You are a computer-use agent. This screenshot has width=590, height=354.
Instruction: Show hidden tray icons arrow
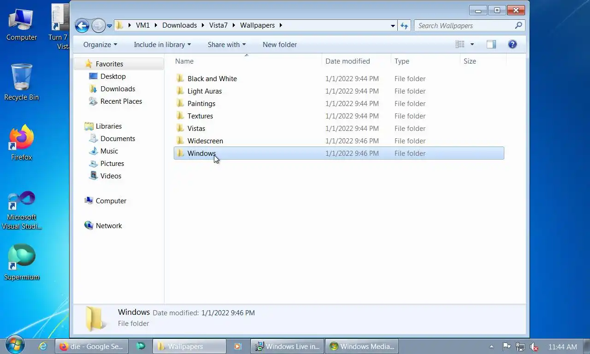(x=491, y=347)
